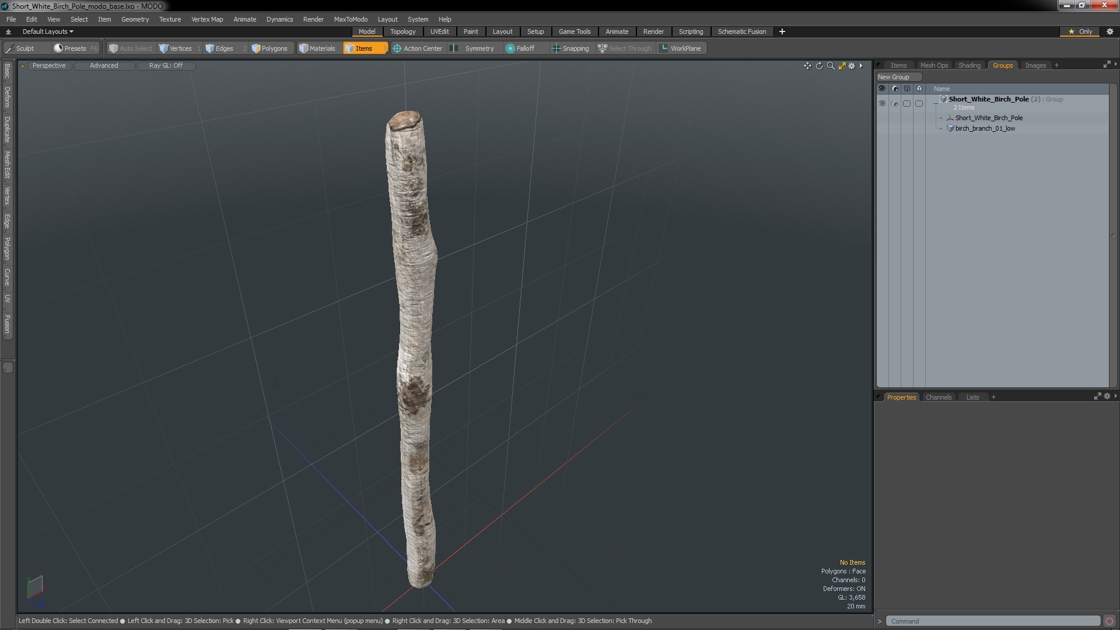Toggle visibility of Short_White_Birch_Pole group
The height and width of the screenshot is (630, 1120).
click(x=882, y=103)
